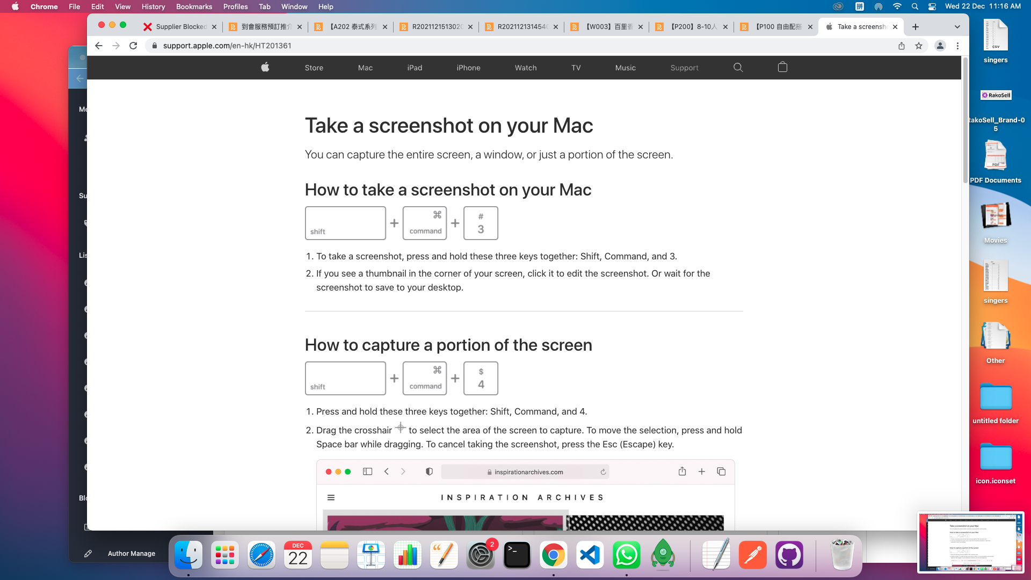The height and width of the screenshot is (580, 1031).
Task: Open the Apple shopping bag
Action: (x=782, y=67)
